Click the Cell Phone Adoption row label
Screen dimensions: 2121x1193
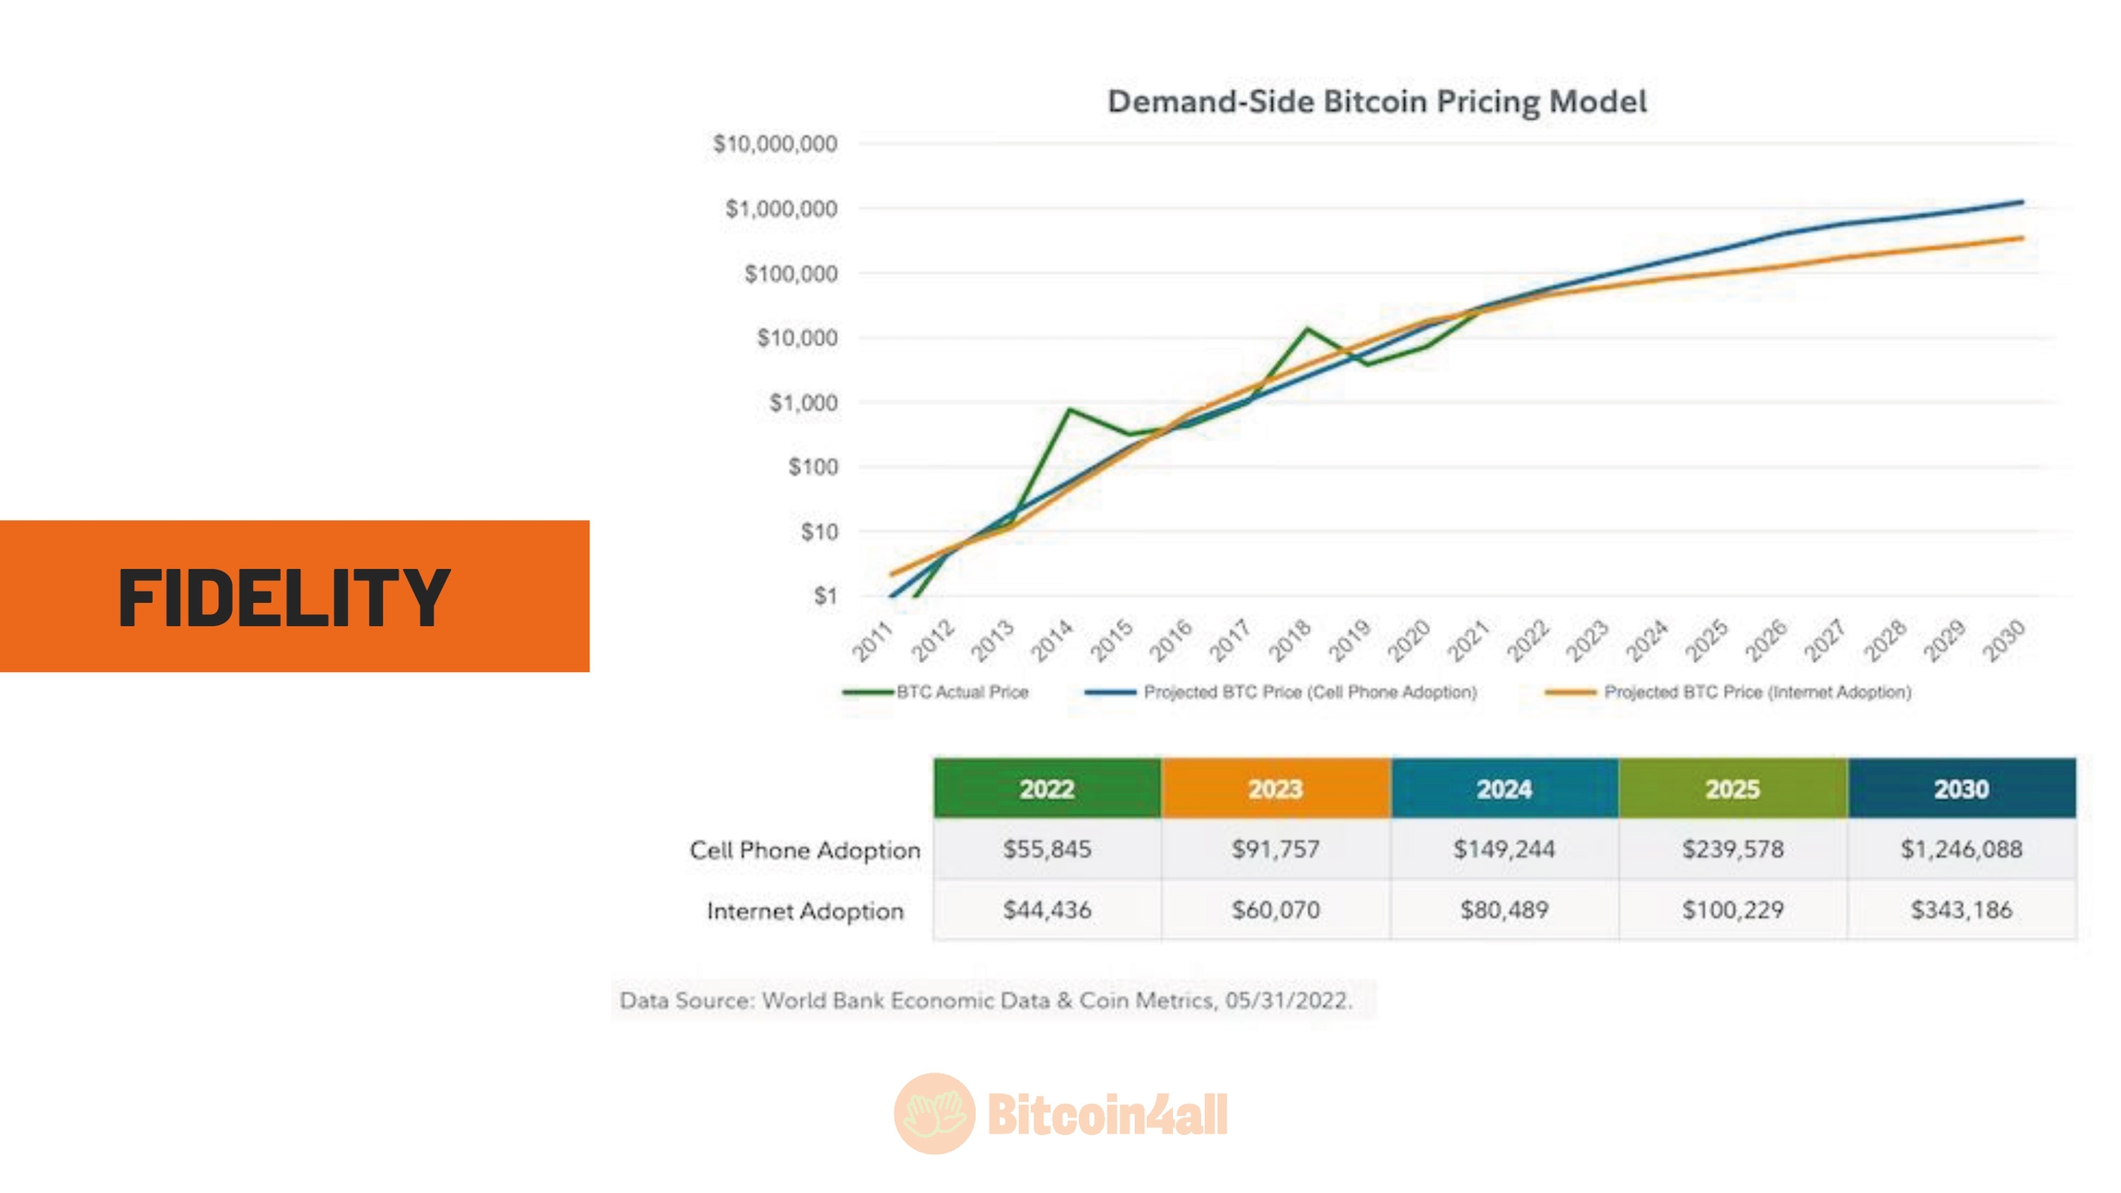click(805, 851)
